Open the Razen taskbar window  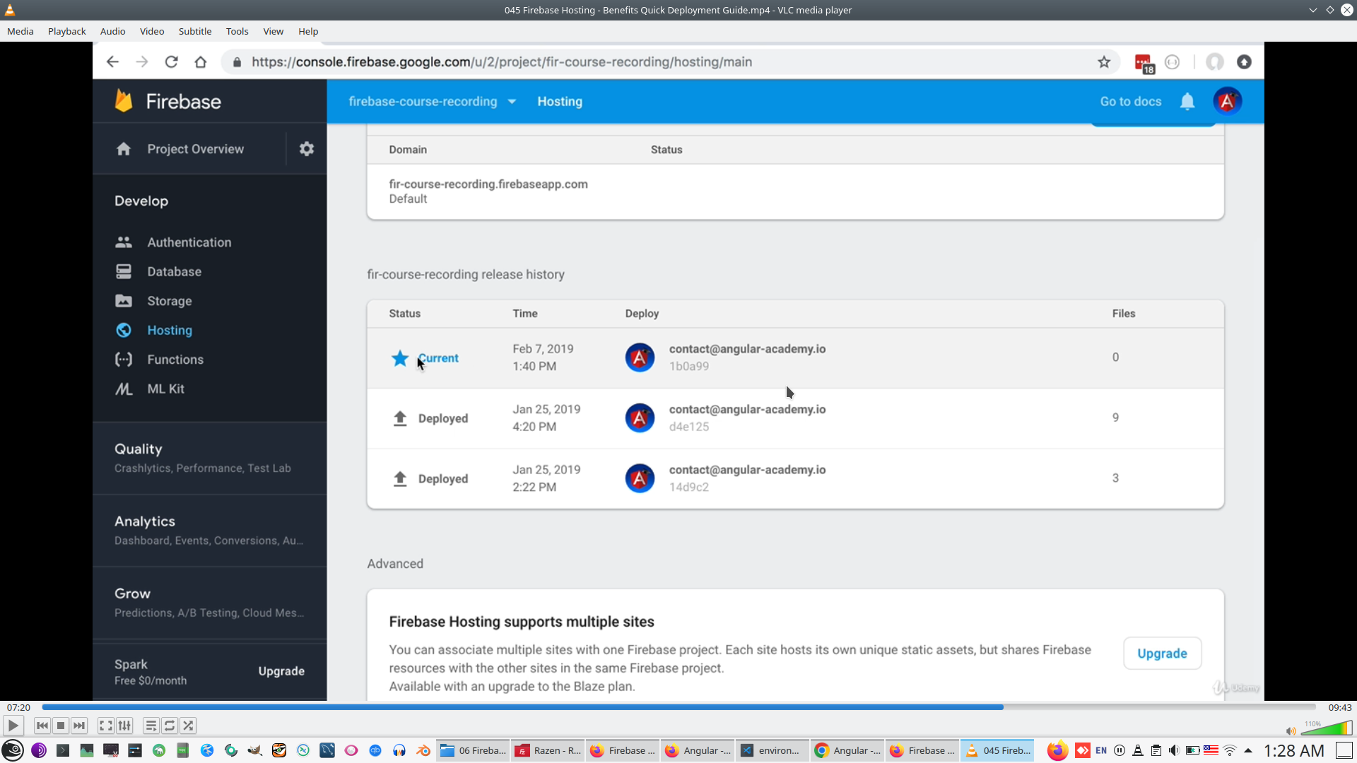point(548,750)
